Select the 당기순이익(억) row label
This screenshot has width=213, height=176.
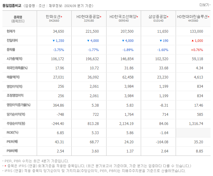point(16,114)
